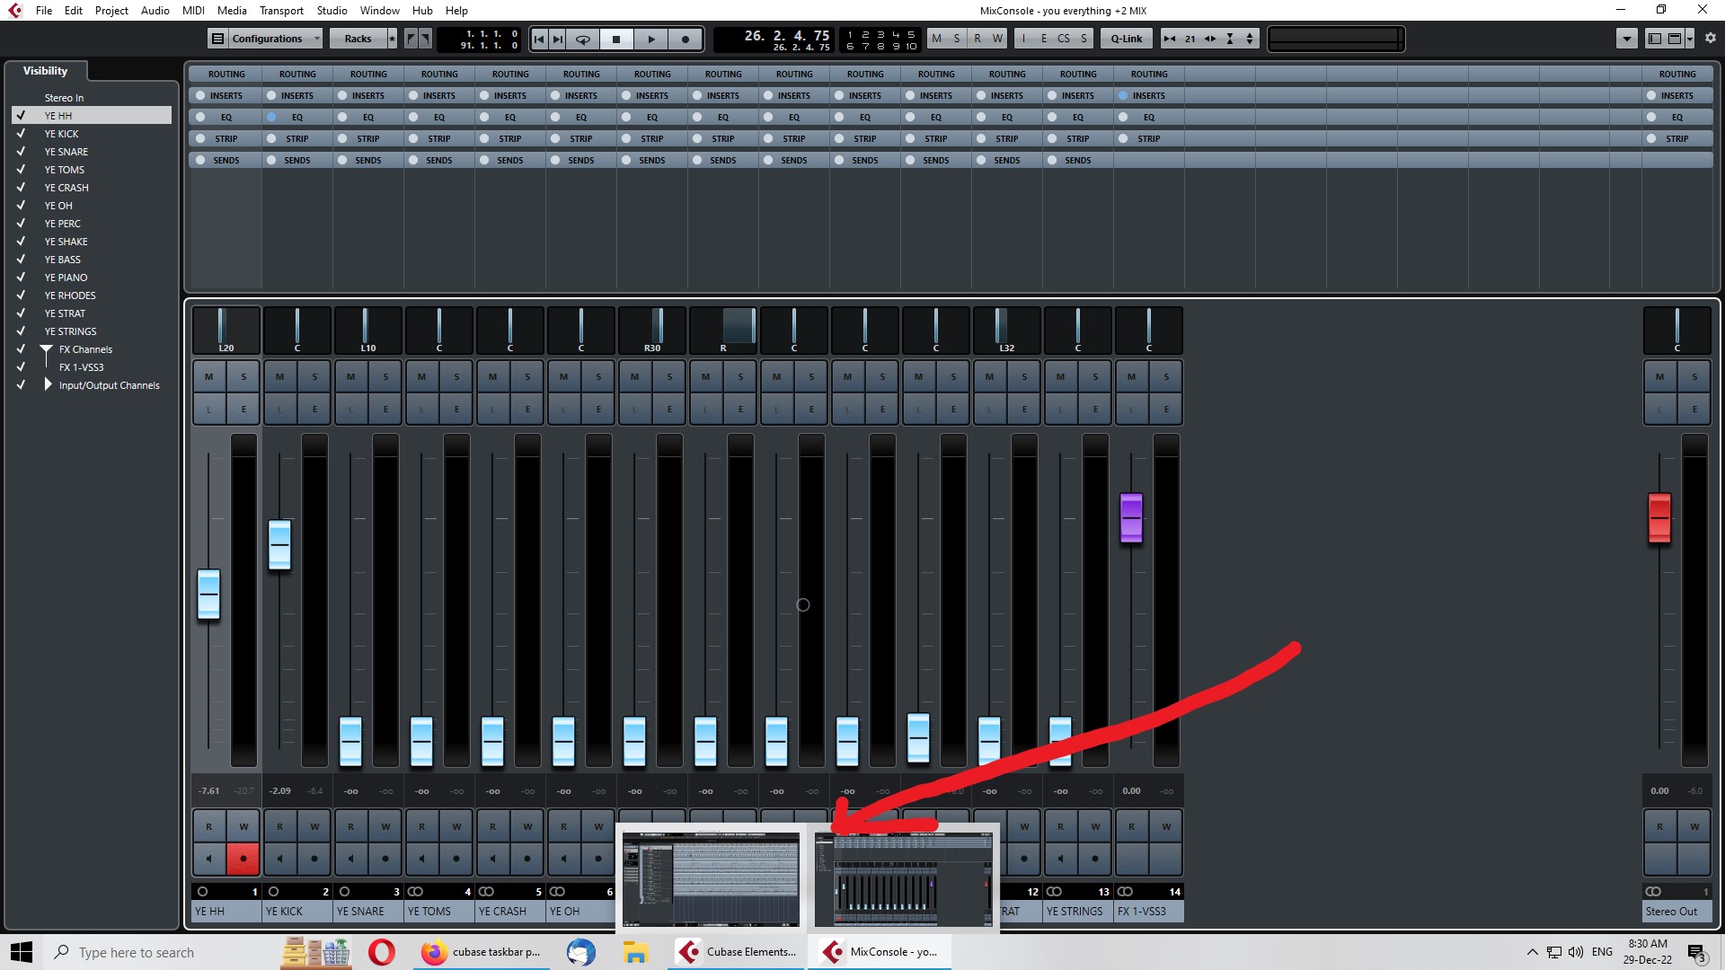
Task: Deactivate all mute states with toolbar M
Action: [x=937, y=39]
